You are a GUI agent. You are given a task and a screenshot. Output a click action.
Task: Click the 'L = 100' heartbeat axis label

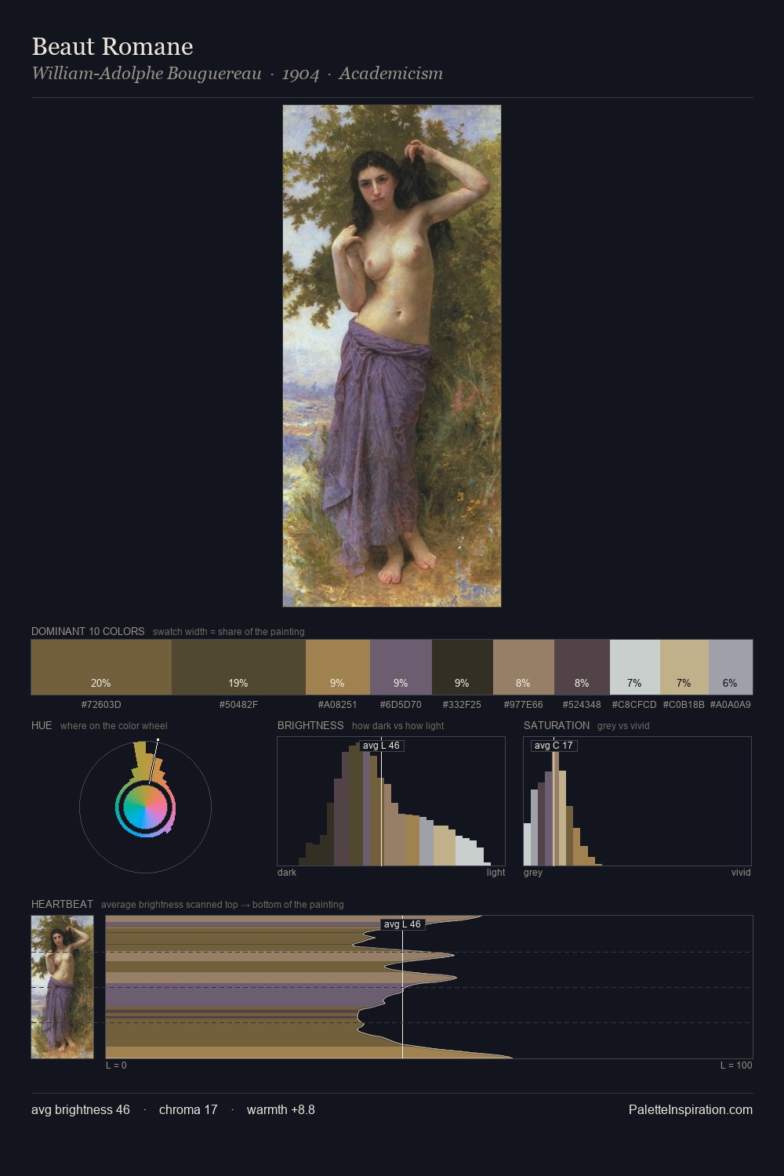pyautogui.click(x=736, y=1065)
